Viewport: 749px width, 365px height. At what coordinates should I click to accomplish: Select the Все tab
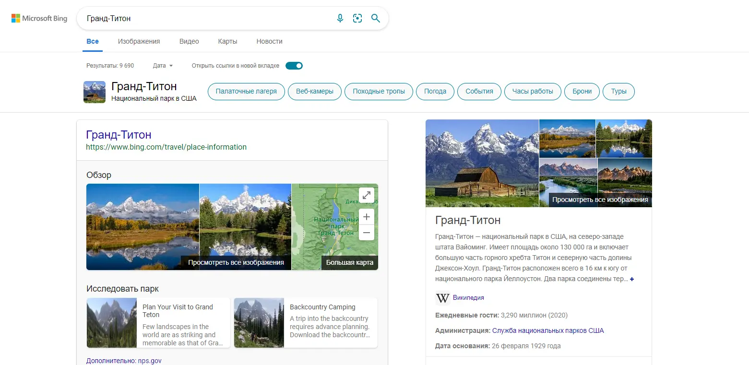point(93,41)
